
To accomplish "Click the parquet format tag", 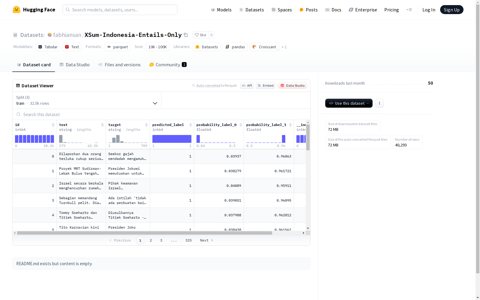I will 117,47.
